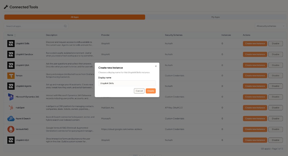Screen dimensions: 288x156
Task: Click the Tempo app icon
Action: pyautogui.click(x=11, y=76)
